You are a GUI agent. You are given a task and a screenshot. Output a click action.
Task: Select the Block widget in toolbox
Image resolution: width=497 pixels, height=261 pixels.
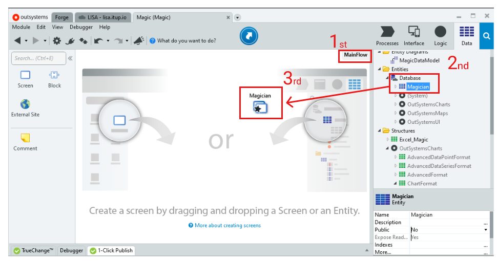point(54,79)
